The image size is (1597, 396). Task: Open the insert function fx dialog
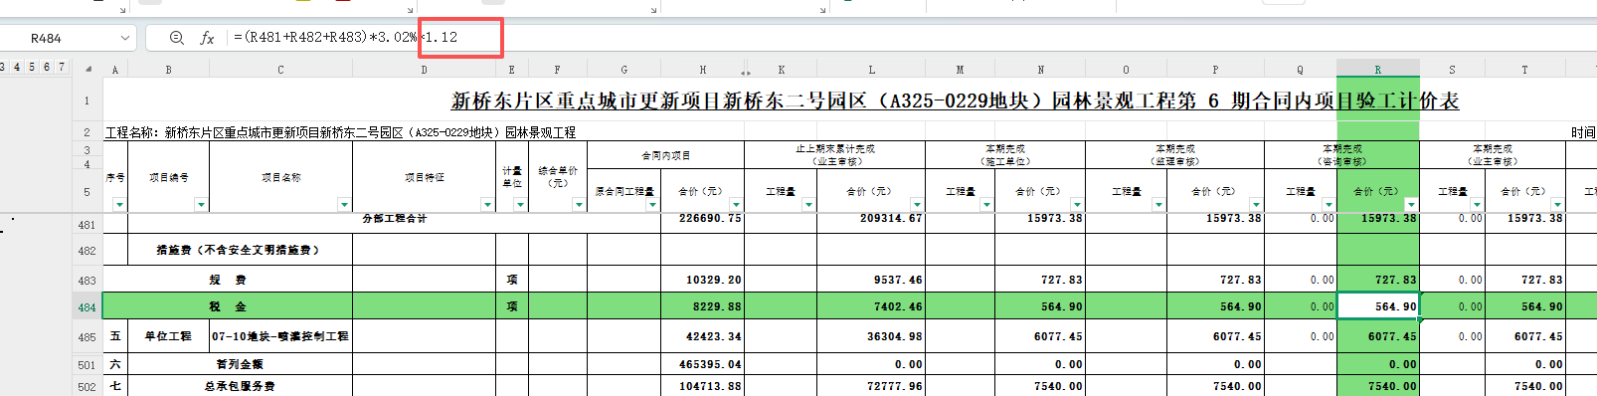click(207, 38)
